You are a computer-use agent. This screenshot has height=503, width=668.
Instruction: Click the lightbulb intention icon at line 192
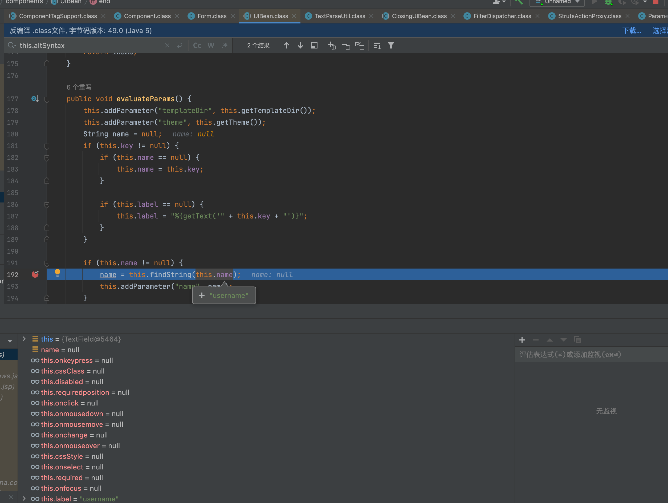point(57,273)
